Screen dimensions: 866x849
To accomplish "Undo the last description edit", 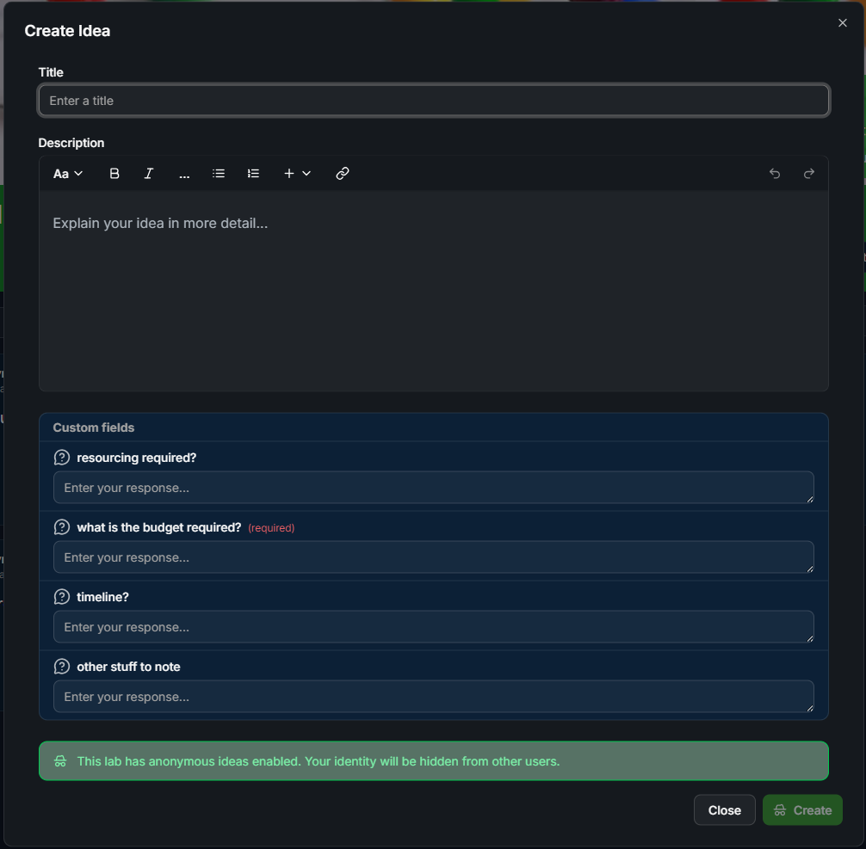I will click(x=775, y=174).
